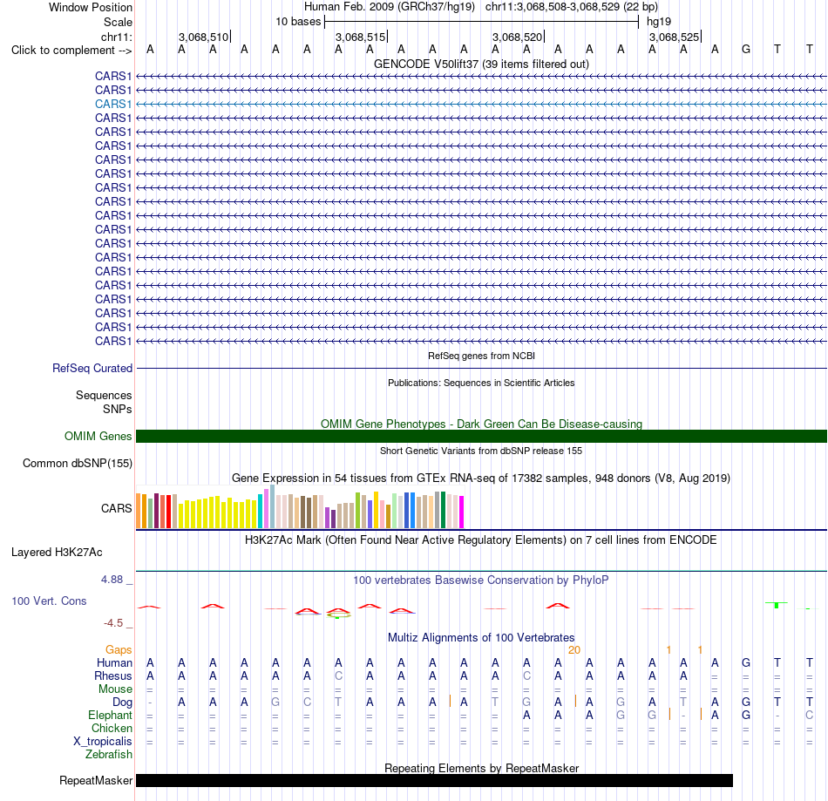Click the orange Gaps label

119,649
